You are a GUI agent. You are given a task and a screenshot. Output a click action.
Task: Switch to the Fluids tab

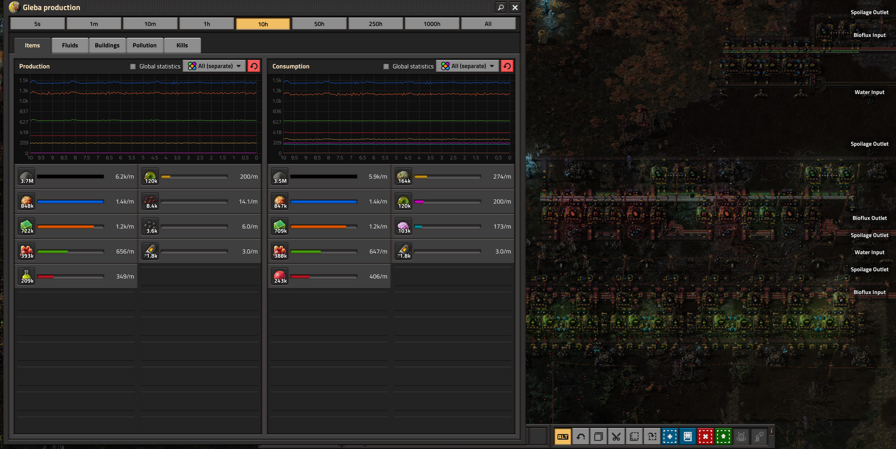coord(70,45)
